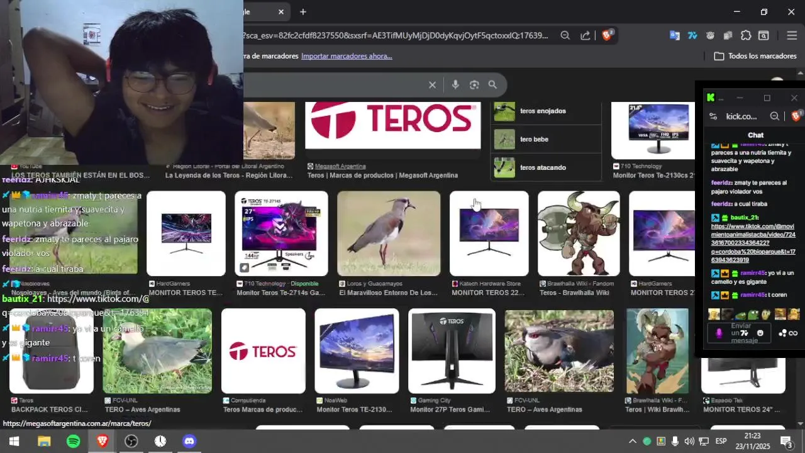Open the Katech Hardware Store monitor image
Viewport: 805px width, 453px height.
[x=489, y=234]
